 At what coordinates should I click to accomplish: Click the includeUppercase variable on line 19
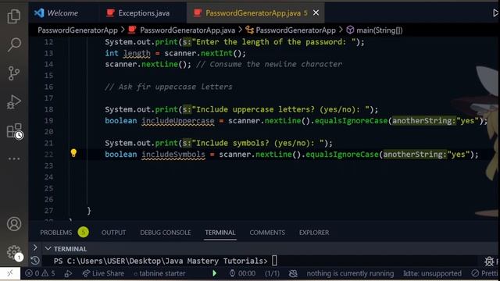(178, 121)
